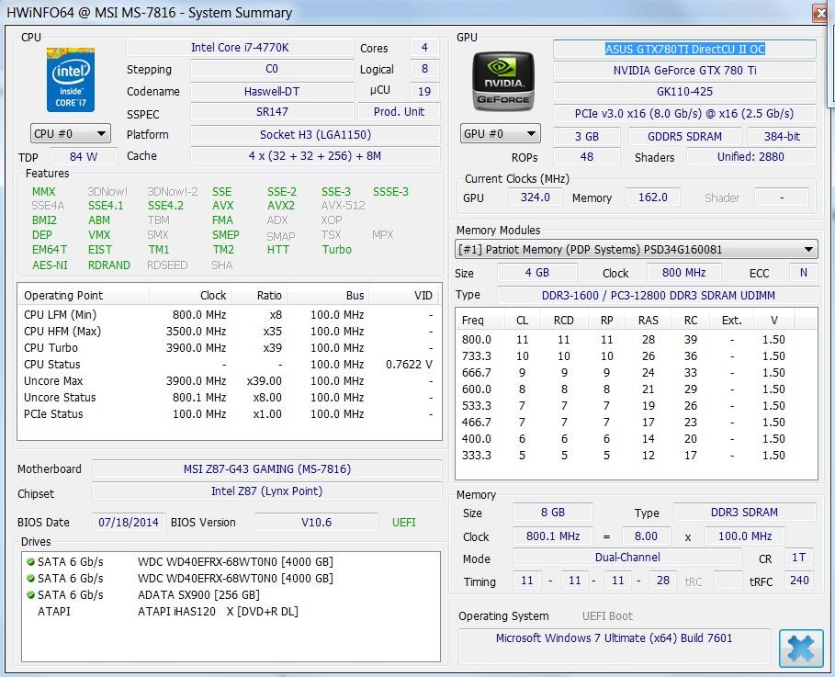The width and height of the screenshot is (835, 677).
Task: Click the 240 tRFC timing value
Action: click(x=799, y=580)
